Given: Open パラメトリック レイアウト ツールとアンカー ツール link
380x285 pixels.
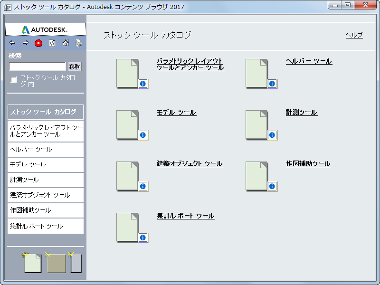Looking at the screenshot, I should (x=190, y=64).
